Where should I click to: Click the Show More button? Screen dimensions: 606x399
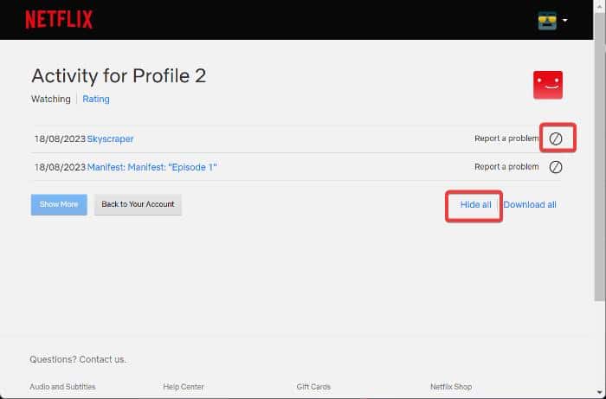[59, 204]
